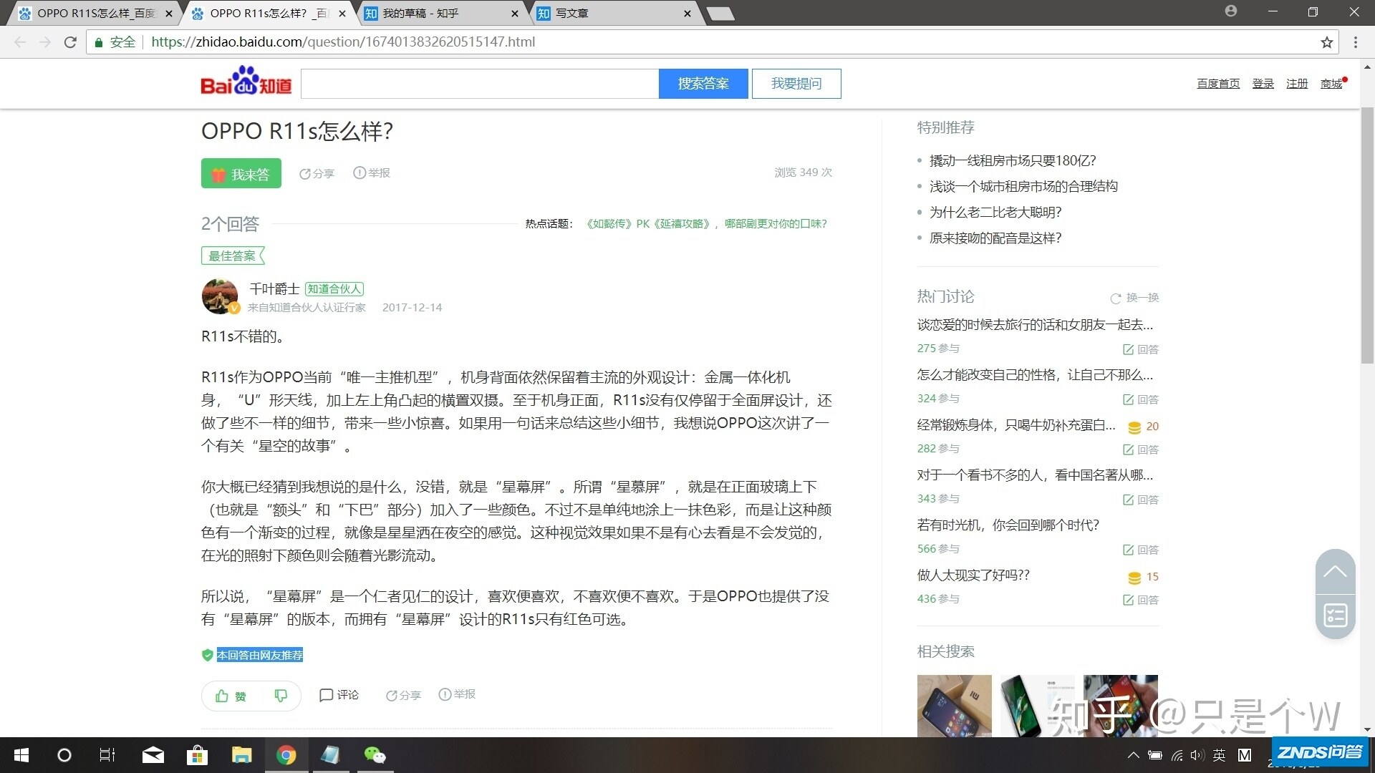The image size is (1375, 773).
Task: Click the second related search phone thumbnail
Action: point(1038,706)
